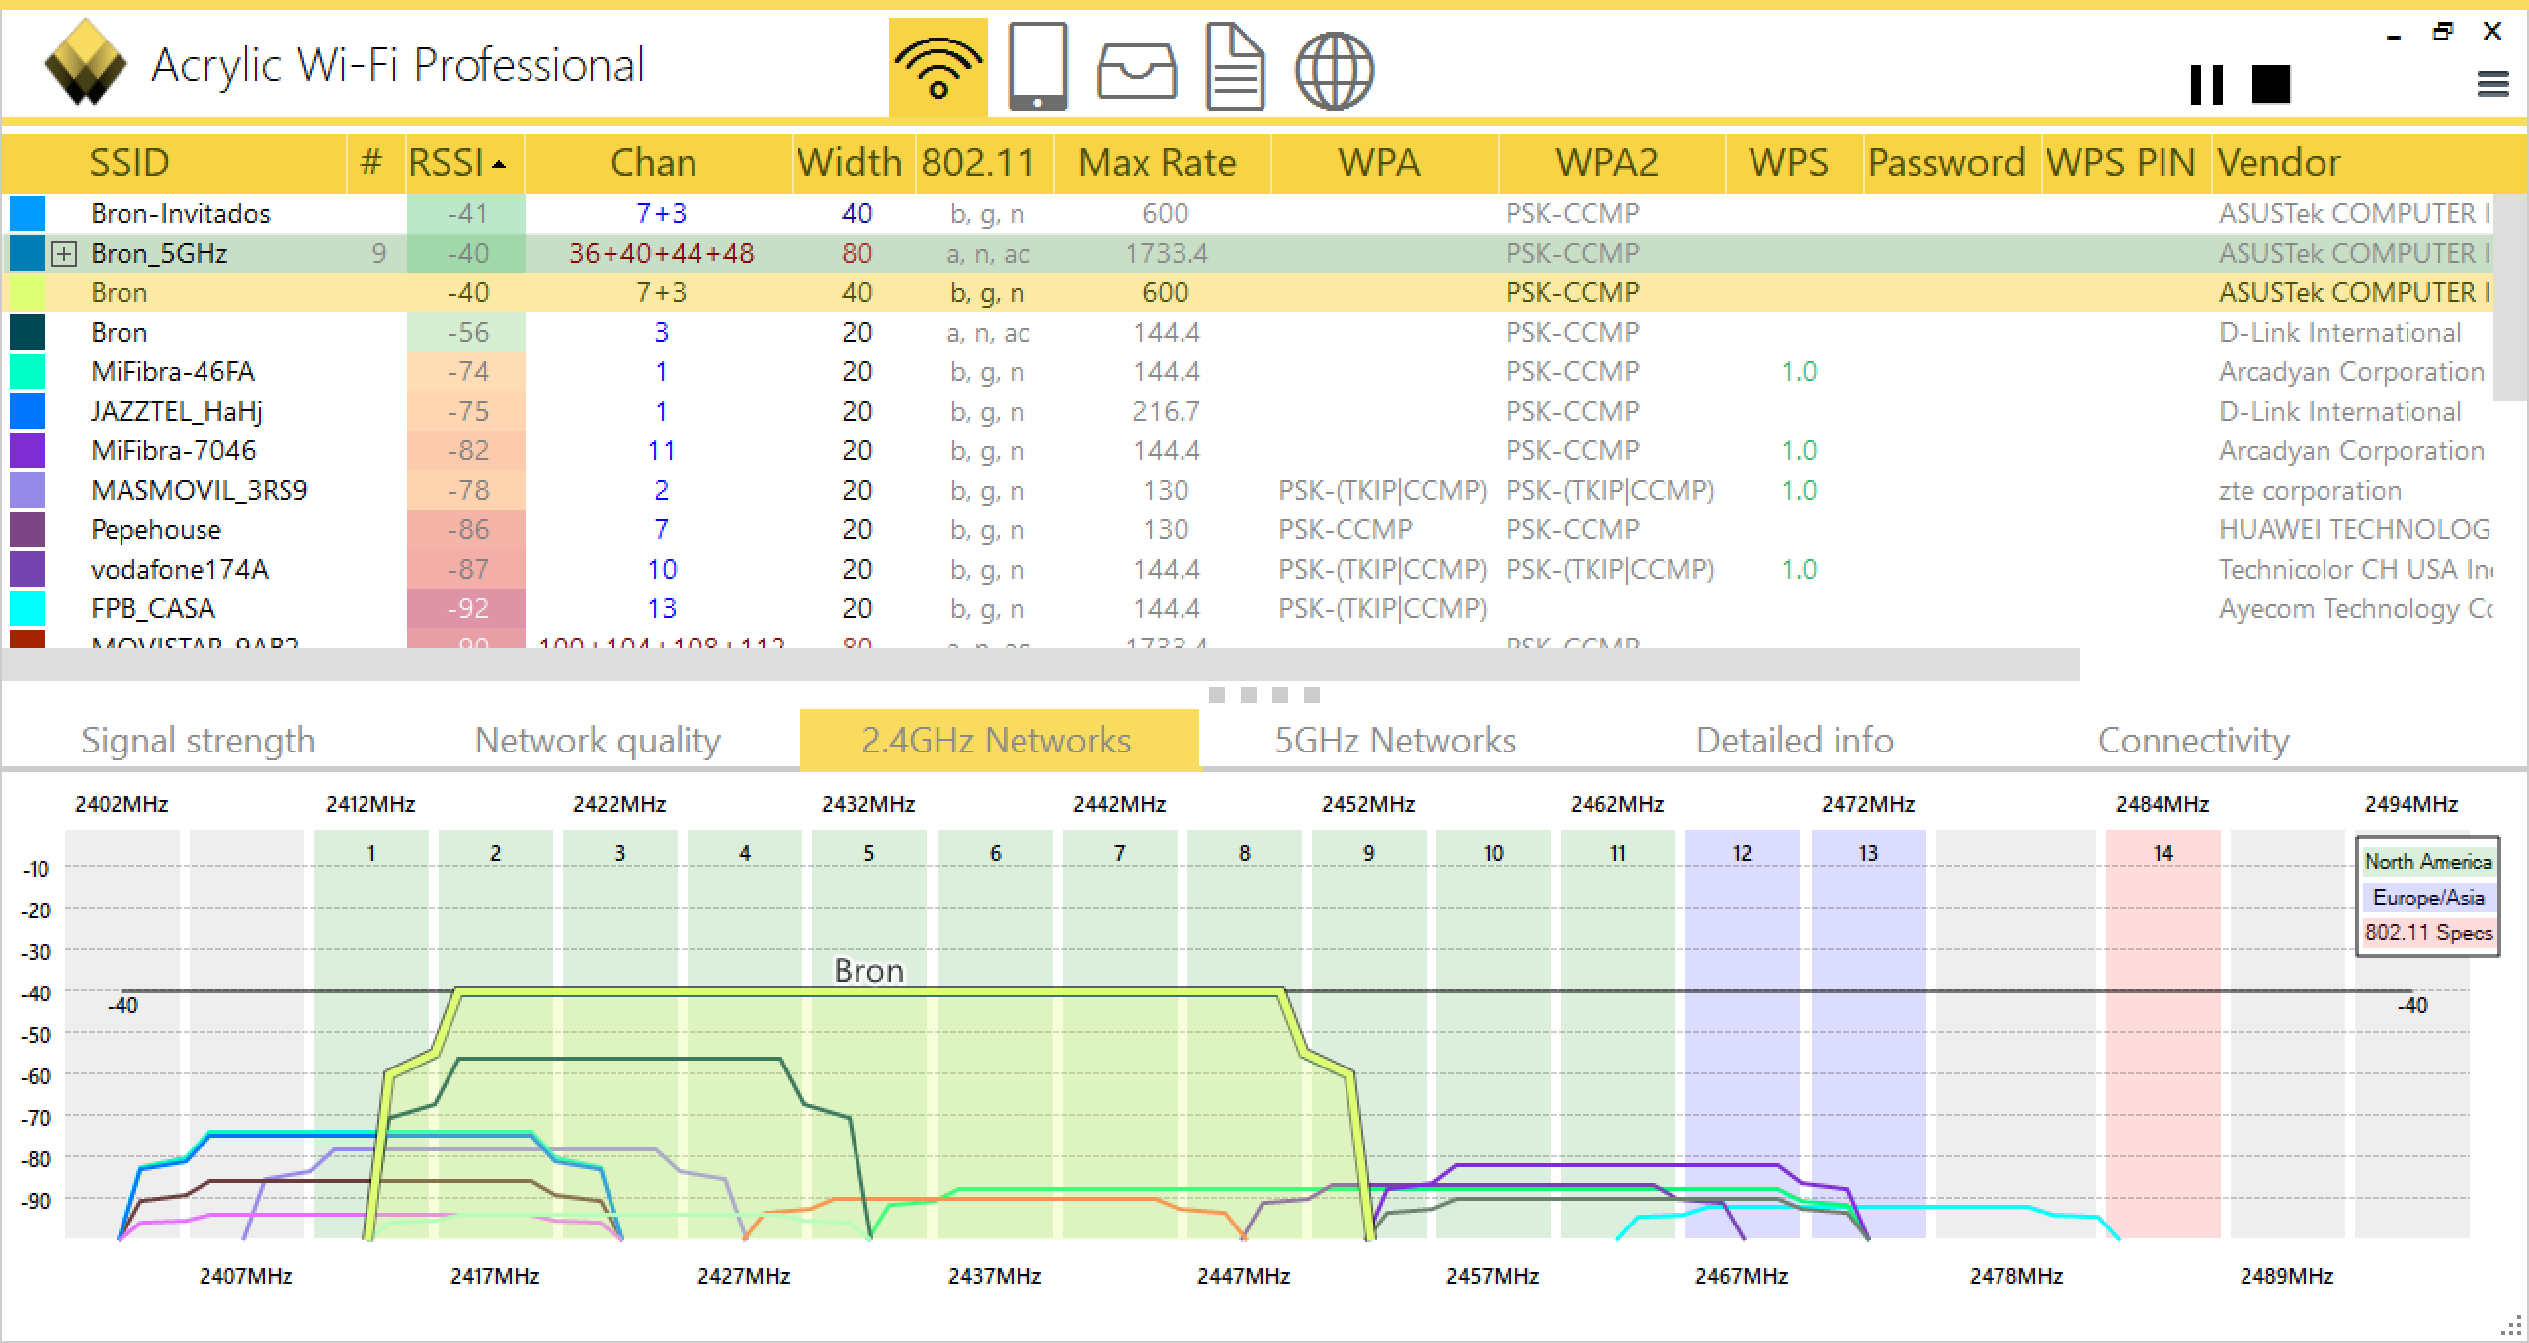The image size is (2529, 1343).
Task: Open the globe web view icon
Action: (x=1334, y=69)
